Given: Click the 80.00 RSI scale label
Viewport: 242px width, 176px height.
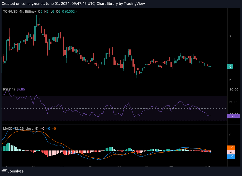Looking at the screenshot, I should pyautogui.click(x=234, y=89).
